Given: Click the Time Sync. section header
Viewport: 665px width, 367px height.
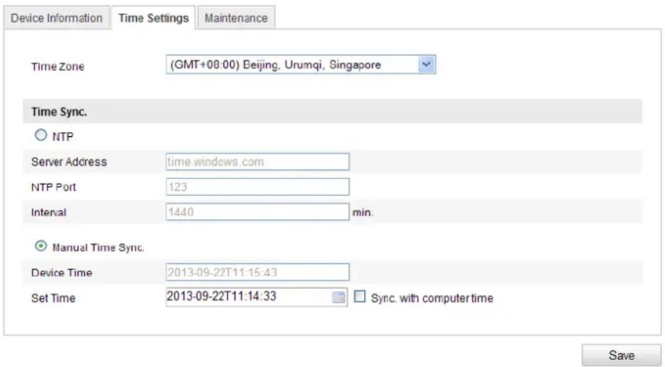Looking at the screenshot, I should click(332, 111).
